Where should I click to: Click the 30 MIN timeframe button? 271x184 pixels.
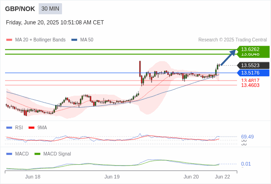[x=50, y=9]
